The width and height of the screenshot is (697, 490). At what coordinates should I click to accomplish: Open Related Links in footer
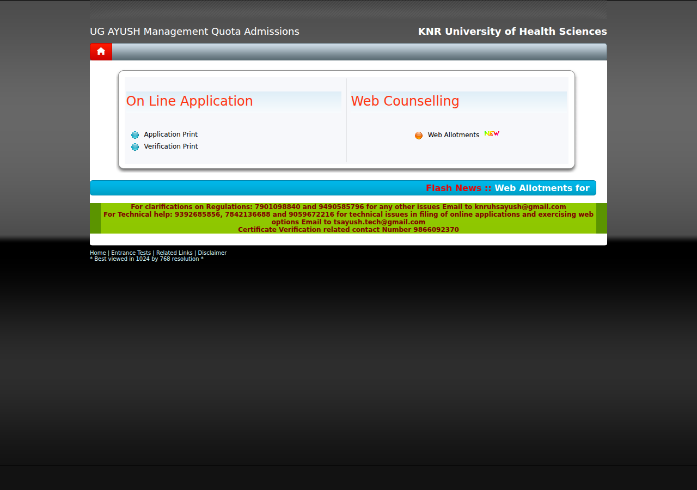174,253
